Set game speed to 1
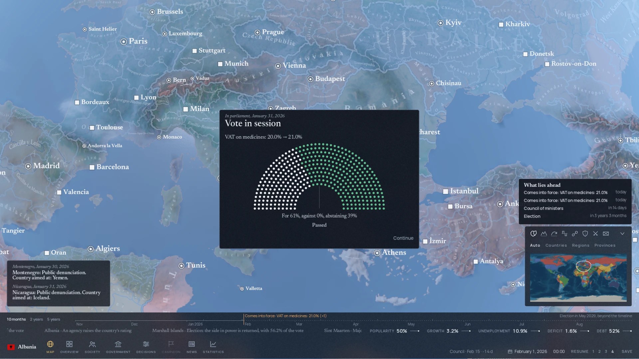The image size is (639, 359). 593,351
